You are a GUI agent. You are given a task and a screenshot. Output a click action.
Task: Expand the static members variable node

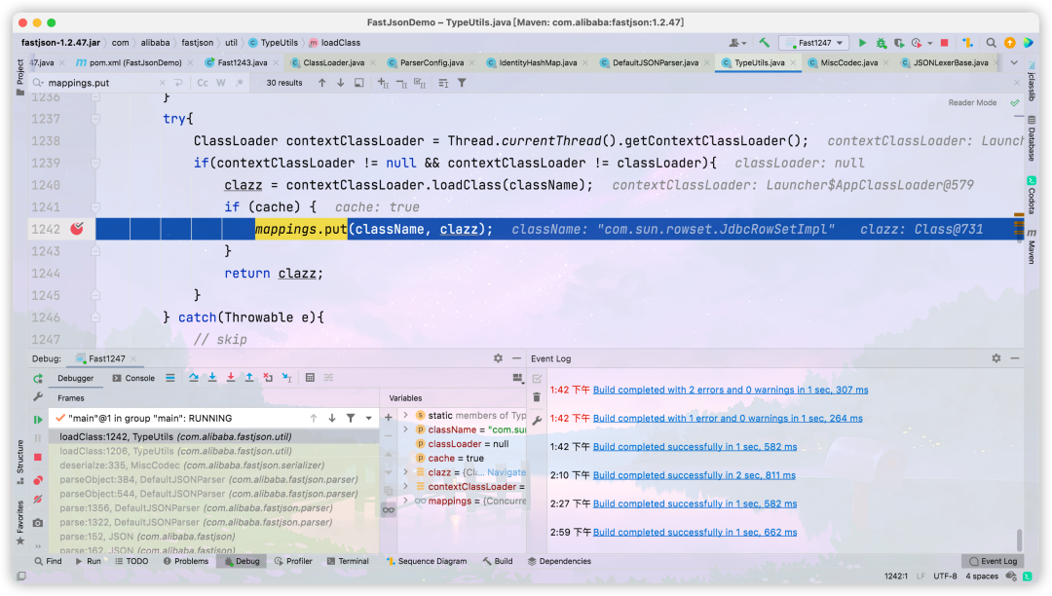(x=405, y=415)
